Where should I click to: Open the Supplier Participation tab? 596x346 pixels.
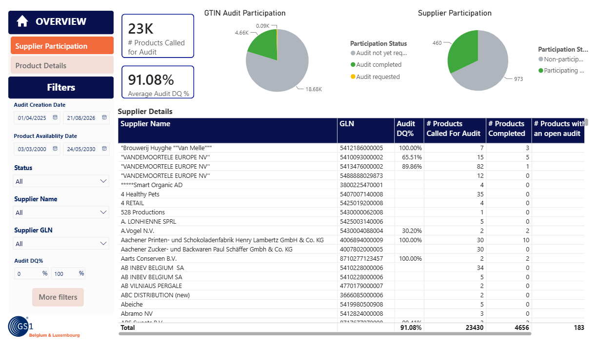point(62,46)
